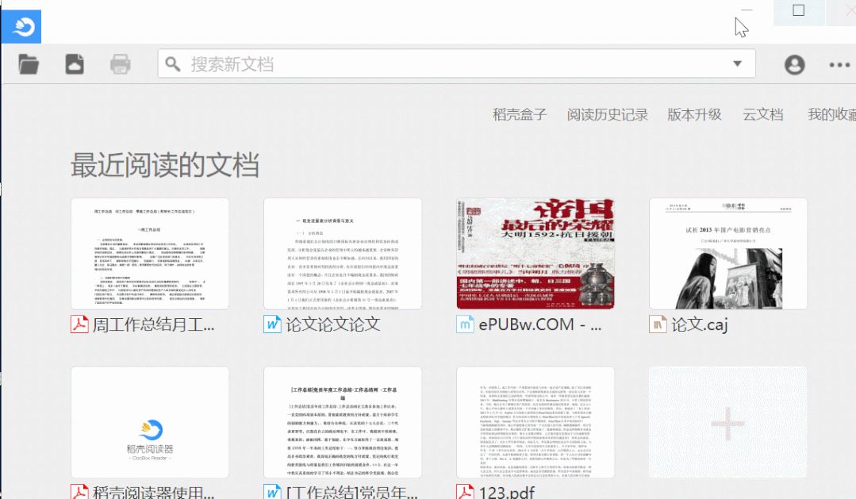Click the file name 稻壳阅读器使用...
The width and height of the screenshot is (856, 499).
[x=153, y=492]
